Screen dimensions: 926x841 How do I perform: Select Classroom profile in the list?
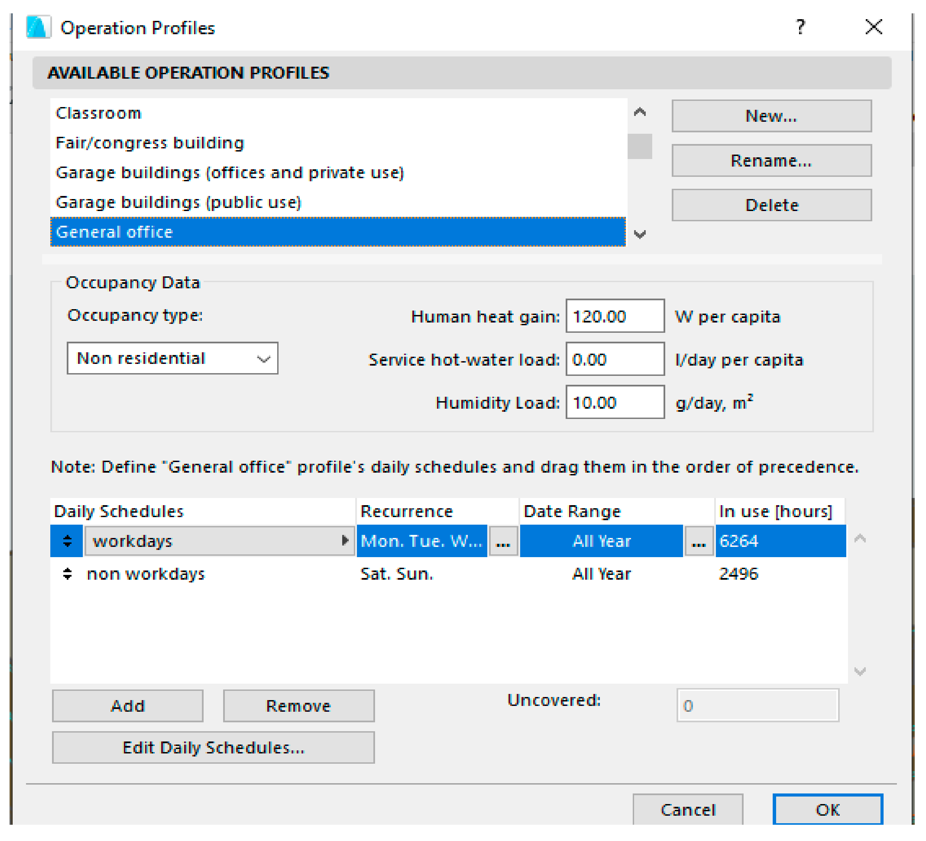98,113
